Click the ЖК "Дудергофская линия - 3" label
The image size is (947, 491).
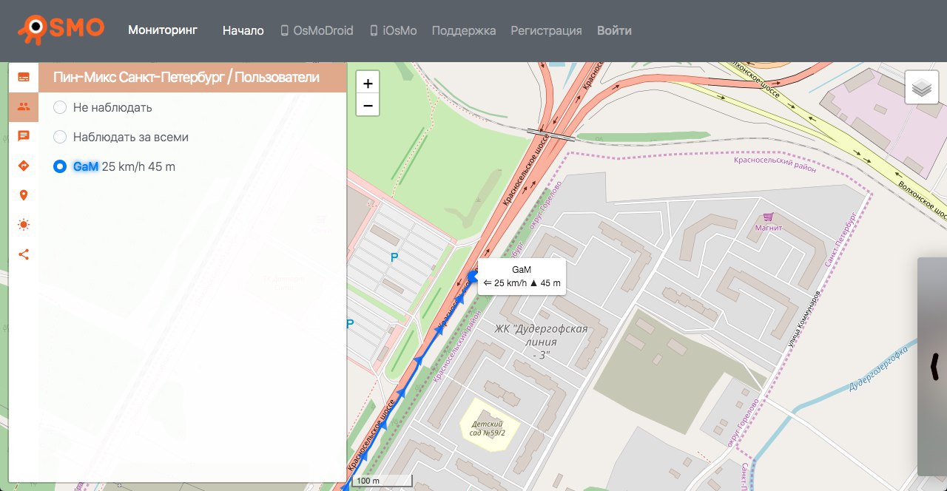[x=541, y=342]
